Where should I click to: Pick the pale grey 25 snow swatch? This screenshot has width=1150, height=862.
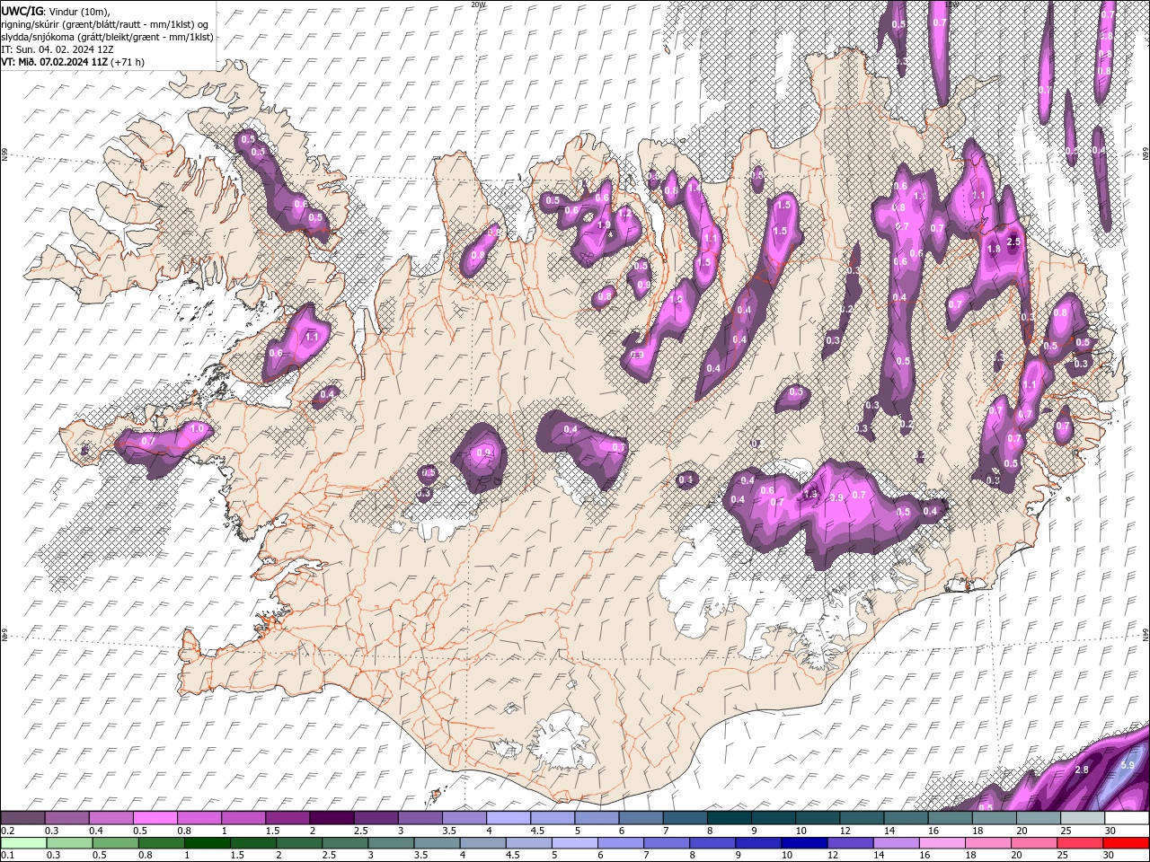1082,818
